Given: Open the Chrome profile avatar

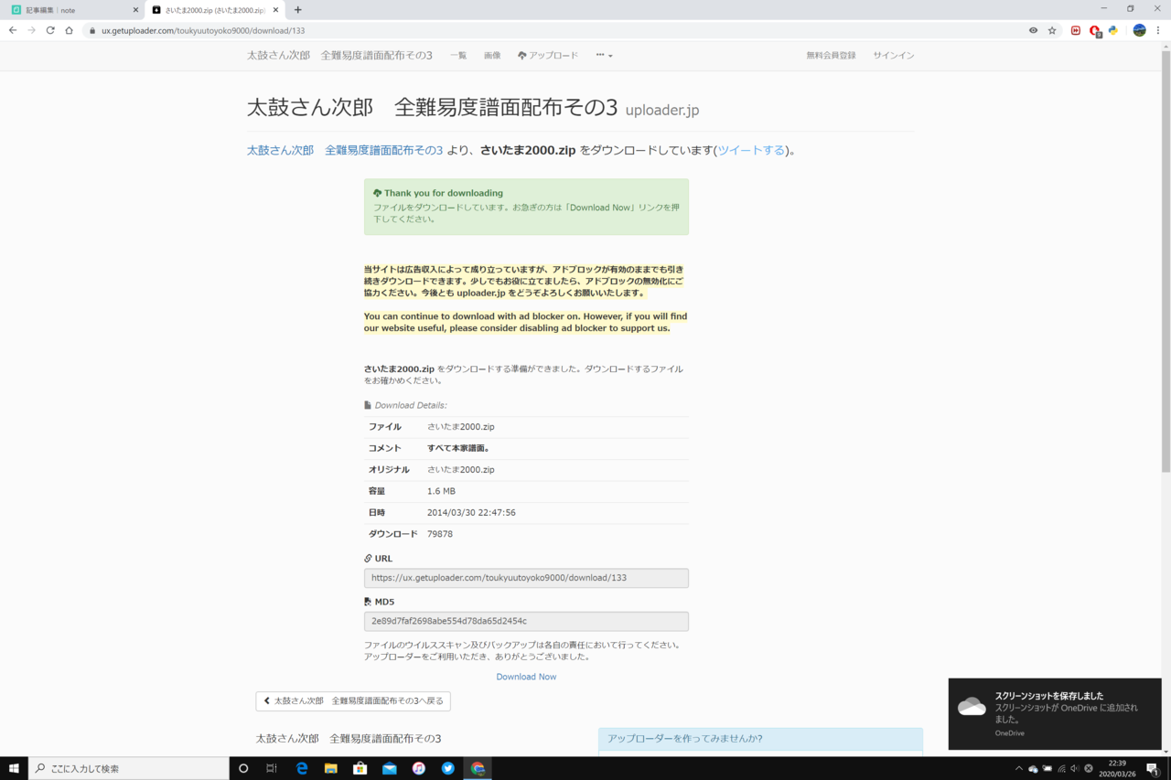Looking at the screenshot, I should point(1139,30).
